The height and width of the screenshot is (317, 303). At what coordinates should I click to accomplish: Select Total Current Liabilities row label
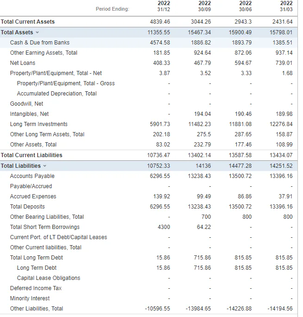pos(32,155)
